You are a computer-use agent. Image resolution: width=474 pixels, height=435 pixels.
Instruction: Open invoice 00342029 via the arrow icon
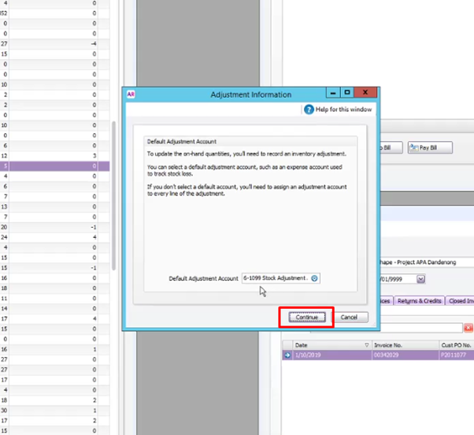[x=287, y=355]
